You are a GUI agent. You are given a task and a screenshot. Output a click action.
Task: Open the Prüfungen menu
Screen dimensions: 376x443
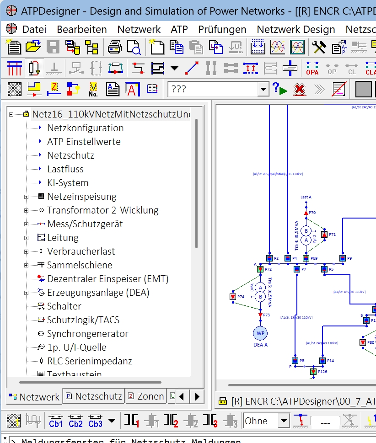coord(222,29)
